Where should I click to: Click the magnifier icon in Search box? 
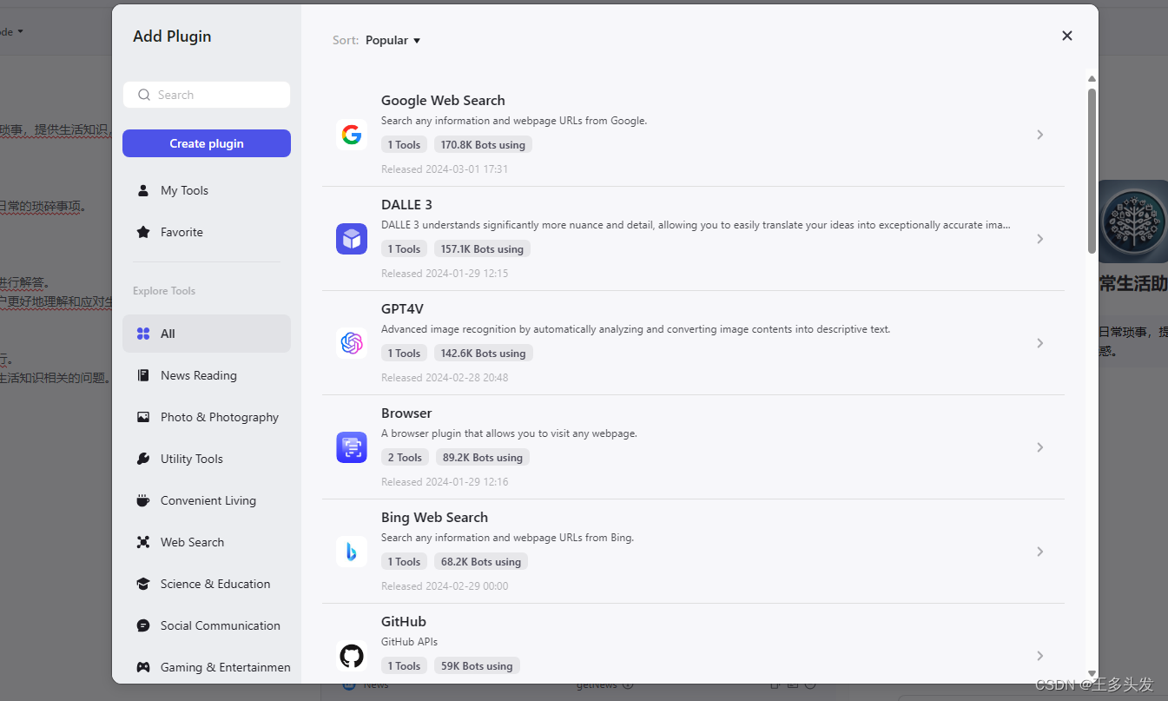pos(144,95)
